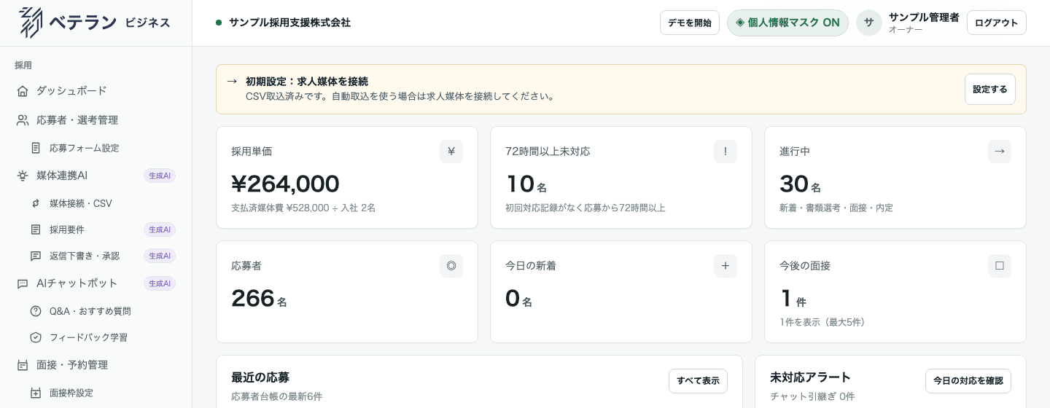Open 面接・予約管理 menu item

(96, 365)
